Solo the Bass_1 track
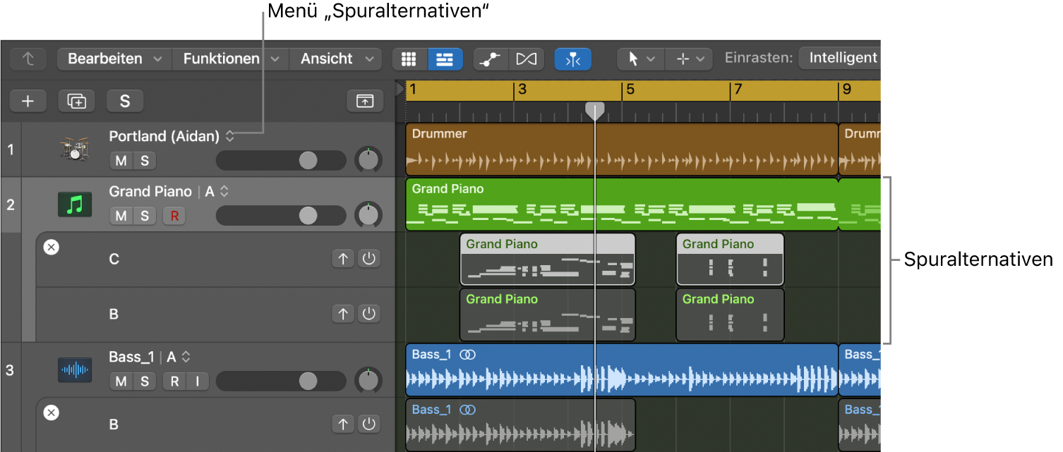 click(145, 381)
